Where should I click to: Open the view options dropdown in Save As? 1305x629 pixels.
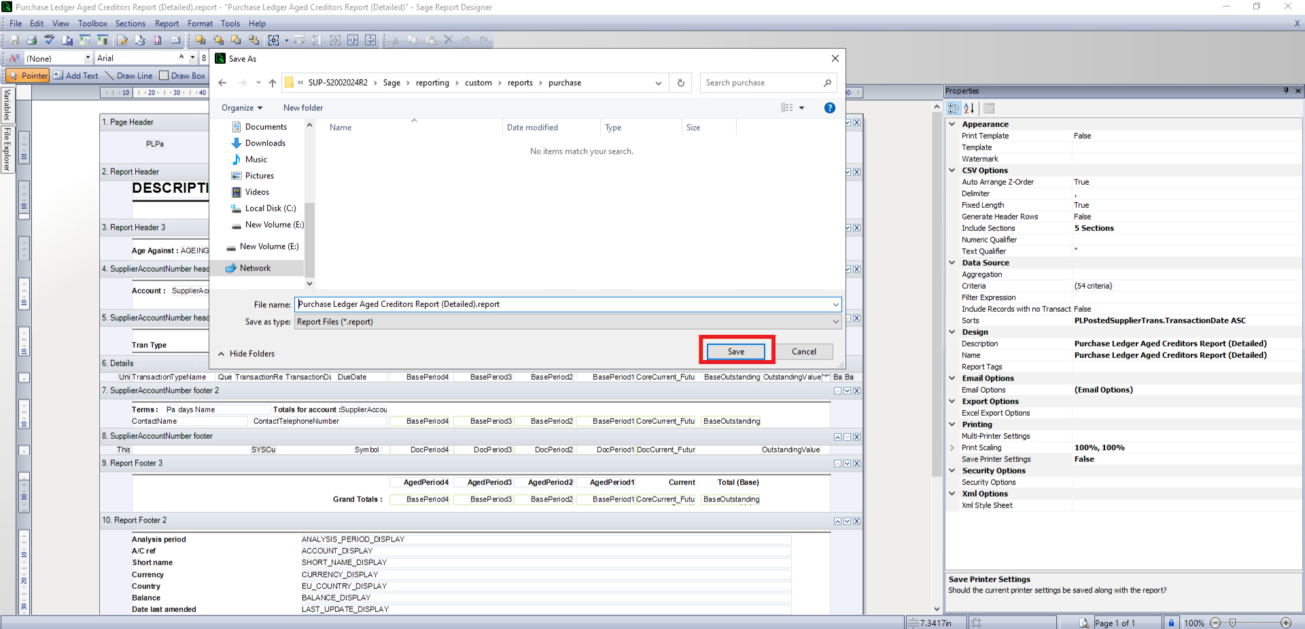(x=802, y=107)
